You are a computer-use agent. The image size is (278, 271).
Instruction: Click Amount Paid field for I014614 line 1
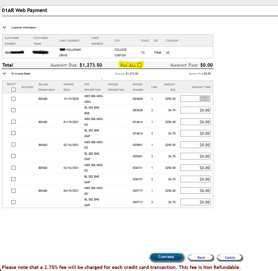[195, 122]
